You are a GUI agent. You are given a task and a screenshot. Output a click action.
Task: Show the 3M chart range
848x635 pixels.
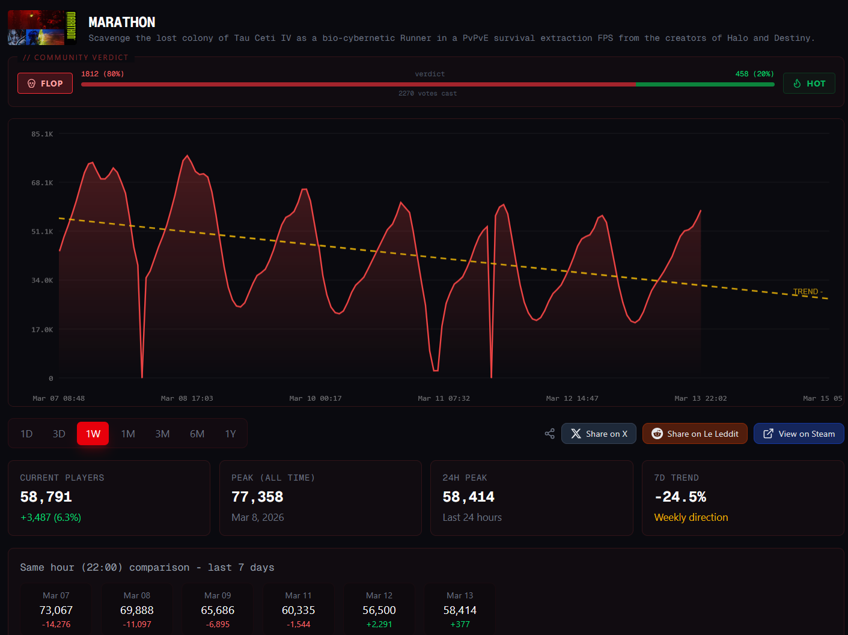pos(162,434)
